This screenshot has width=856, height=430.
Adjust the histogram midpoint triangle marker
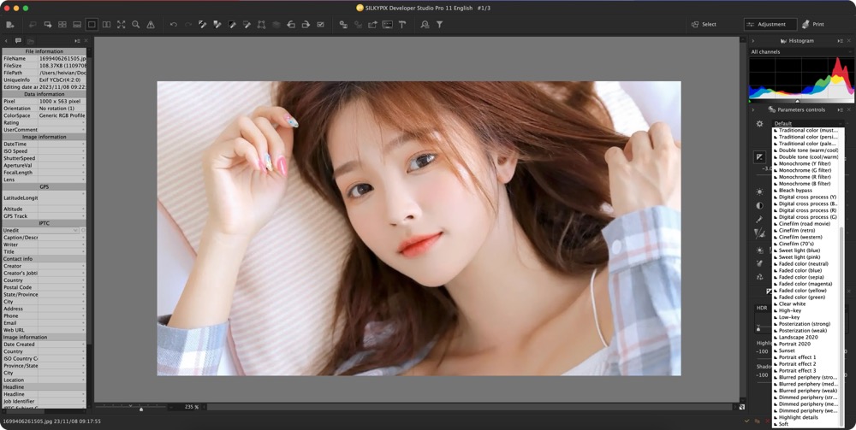click(797, 101)
